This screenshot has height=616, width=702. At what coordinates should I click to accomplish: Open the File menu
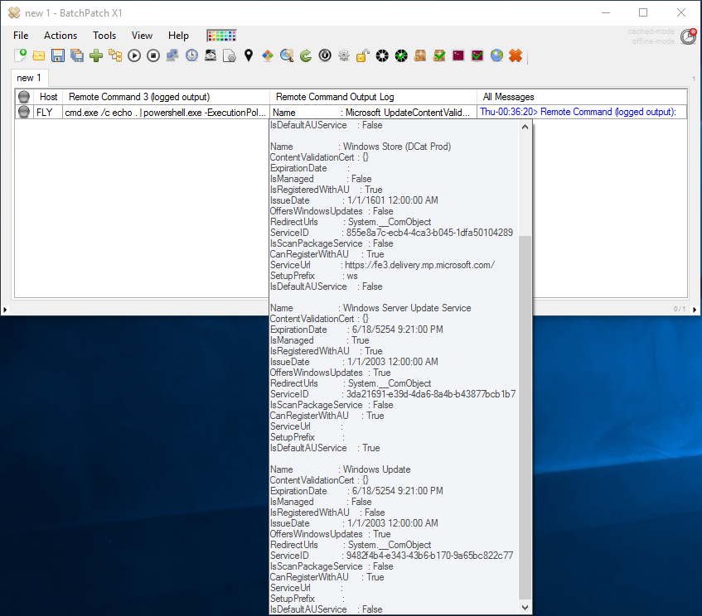coord(21,36)
